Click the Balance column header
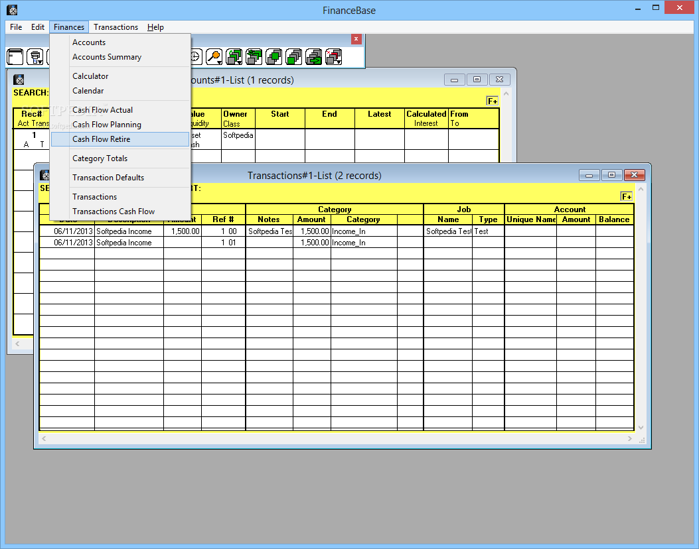This screenshot has height=549, width=699. [614, 219]
